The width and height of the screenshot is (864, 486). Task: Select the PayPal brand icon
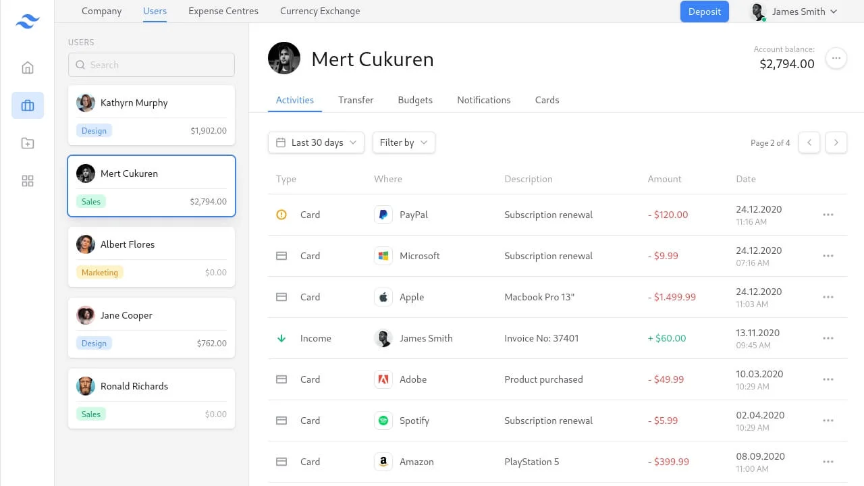[383, 214]
